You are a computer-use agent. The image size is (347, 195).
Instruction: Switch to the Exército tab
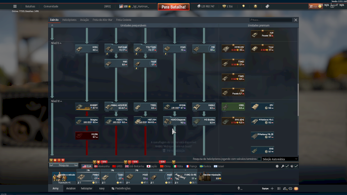[x=54, y=20]
